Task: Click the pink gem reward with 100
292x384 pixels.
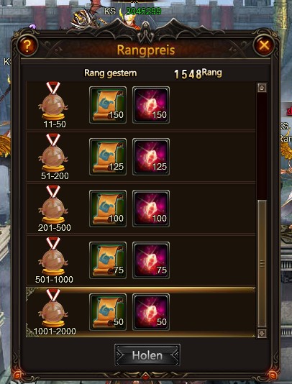Action: 151,209
